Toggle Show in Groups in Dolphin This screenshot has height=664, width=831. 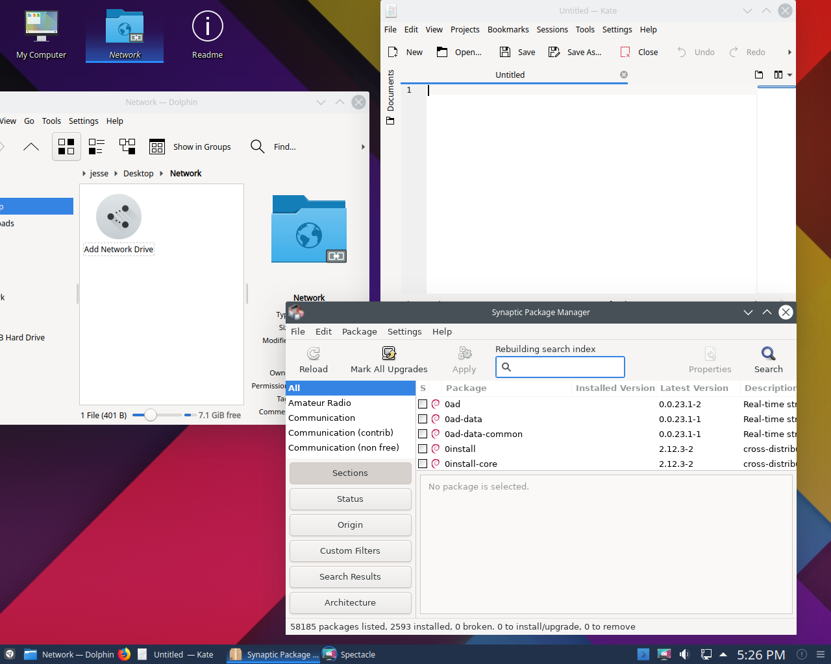coord(190,147)
